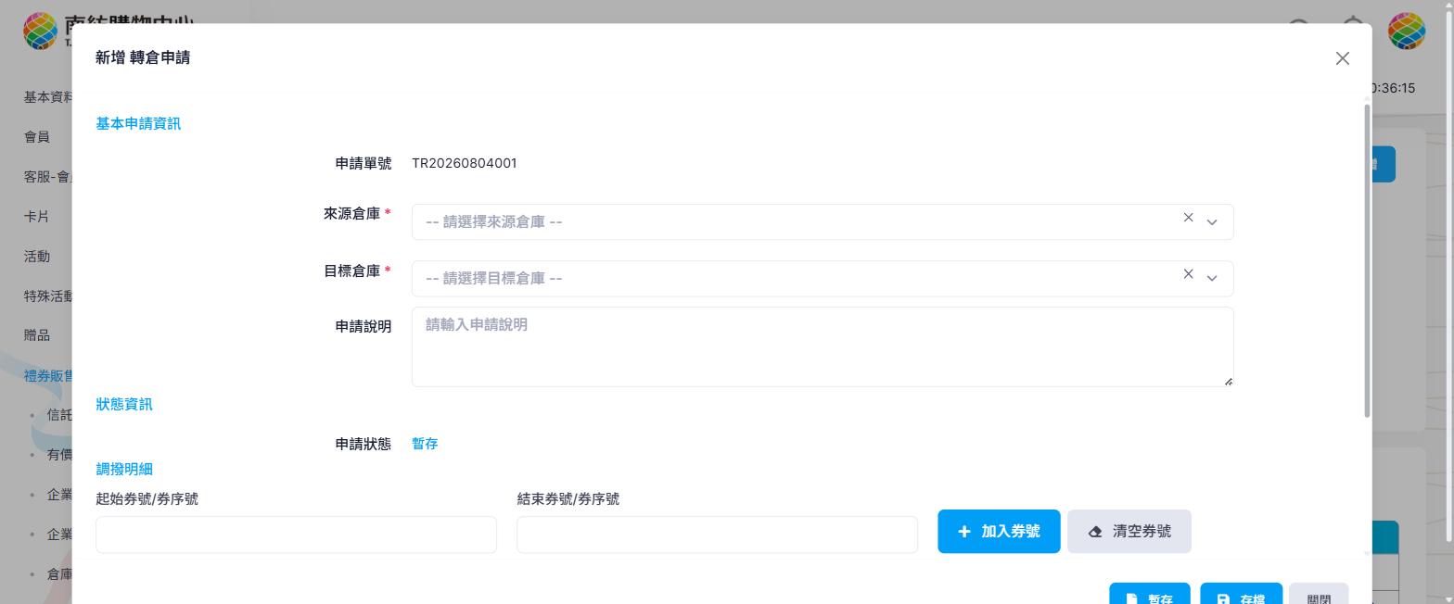Click the 清空券號 button

(x=1129, y=532)
